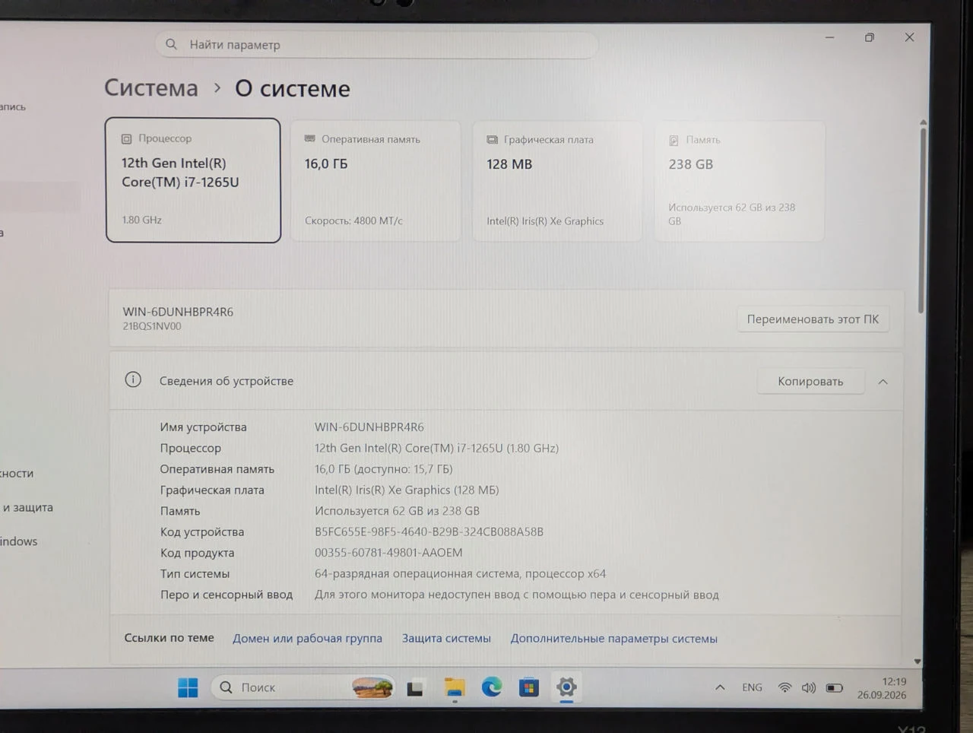This screenshot has height=733, width=973.
Task: Click the Процессор card chip icon
Action: (x=127, y=139)
